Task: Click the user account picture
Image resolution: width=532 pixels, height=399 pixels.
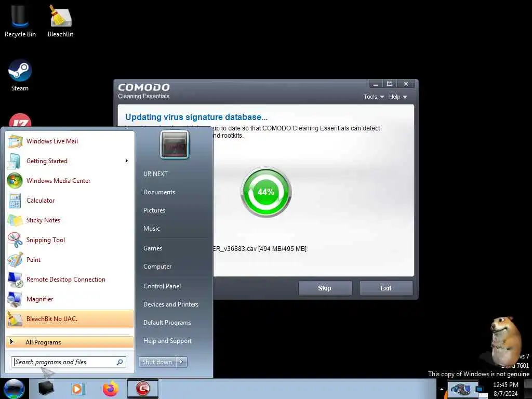Action: [175, 144]
